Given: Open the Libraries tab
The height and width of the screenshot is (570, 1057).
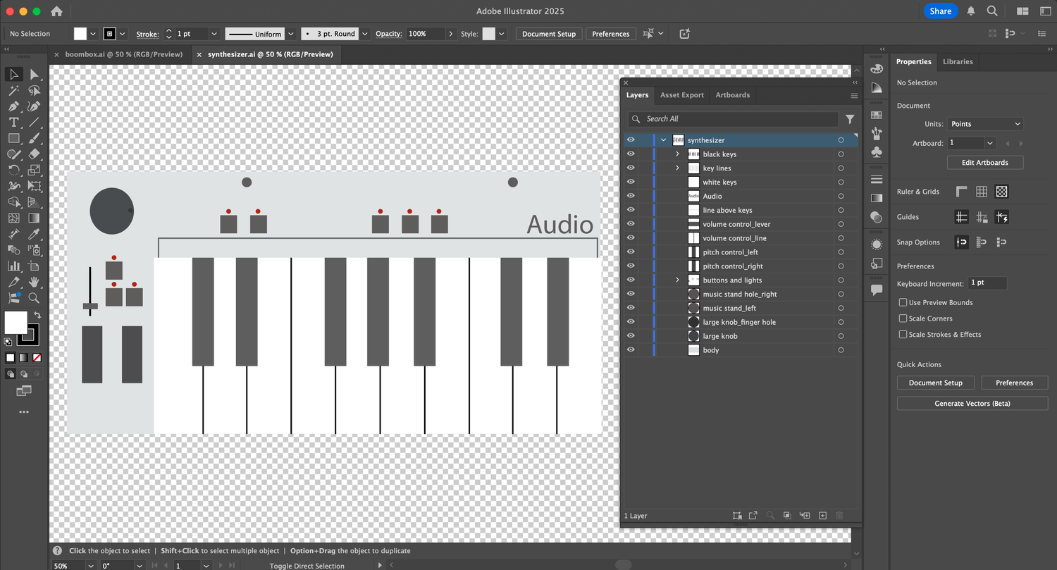Looking at the screenshot, I should (x=958, y=62).
